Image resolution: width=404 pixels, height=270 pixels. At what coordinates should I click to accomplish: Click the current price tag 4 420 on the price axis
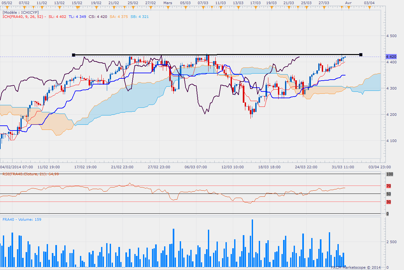[392, 57]
